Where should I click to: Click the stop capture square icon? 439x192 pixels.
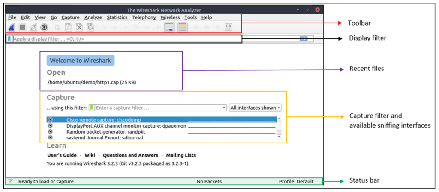23,27
